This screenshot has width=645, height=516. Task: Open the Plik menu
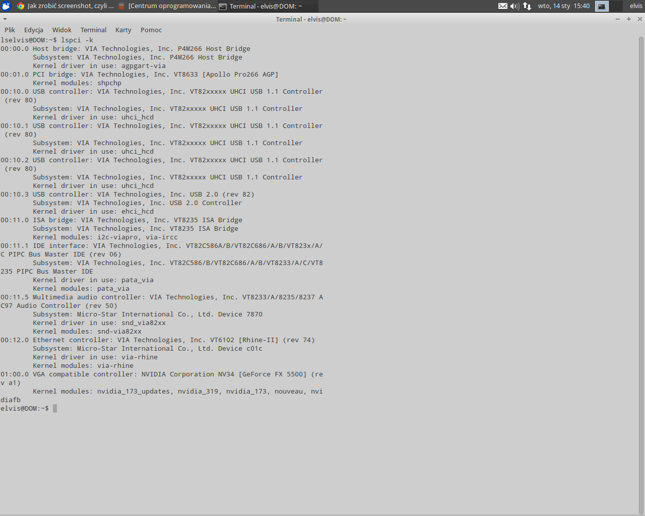coord(10,30)
